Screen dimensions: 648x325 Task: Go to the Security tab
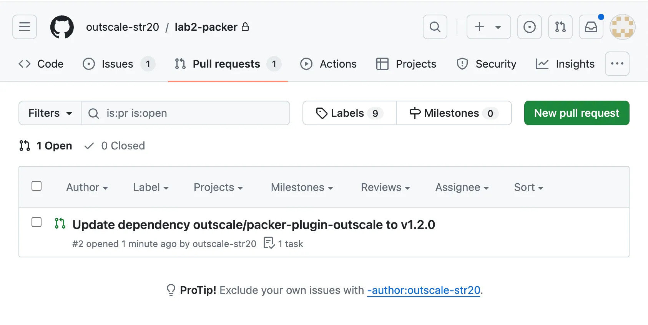coord(487,64)
